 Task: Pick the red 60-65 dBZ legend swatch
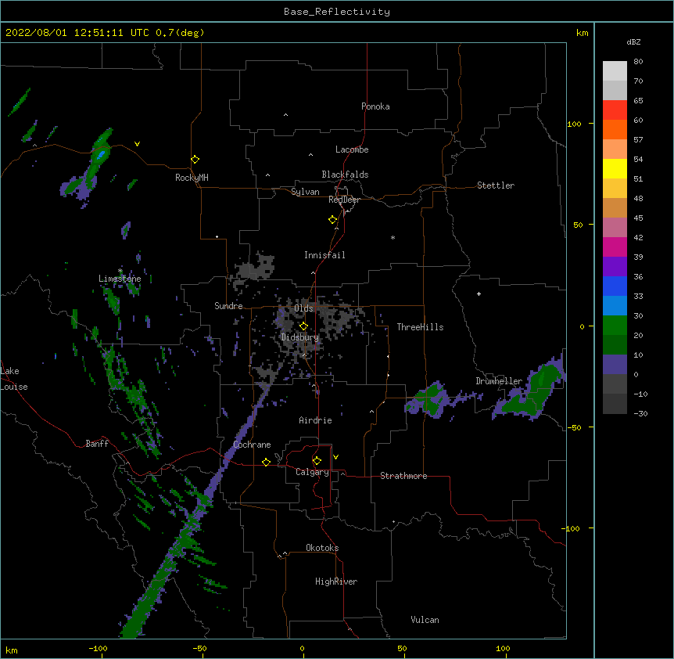(x=615, y=110)
